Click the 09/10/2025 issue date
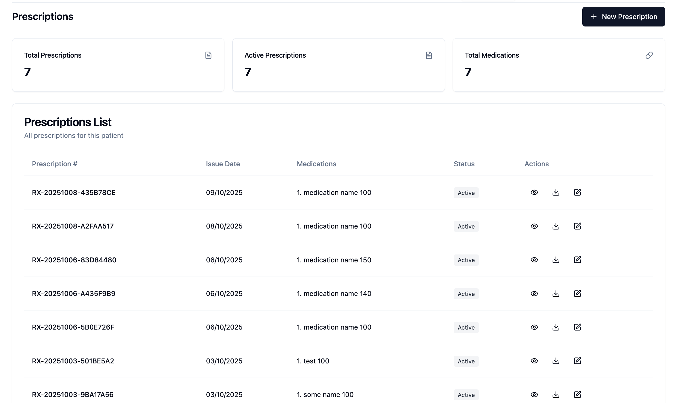Screen dimensions: 677x403 coord(224,192)
